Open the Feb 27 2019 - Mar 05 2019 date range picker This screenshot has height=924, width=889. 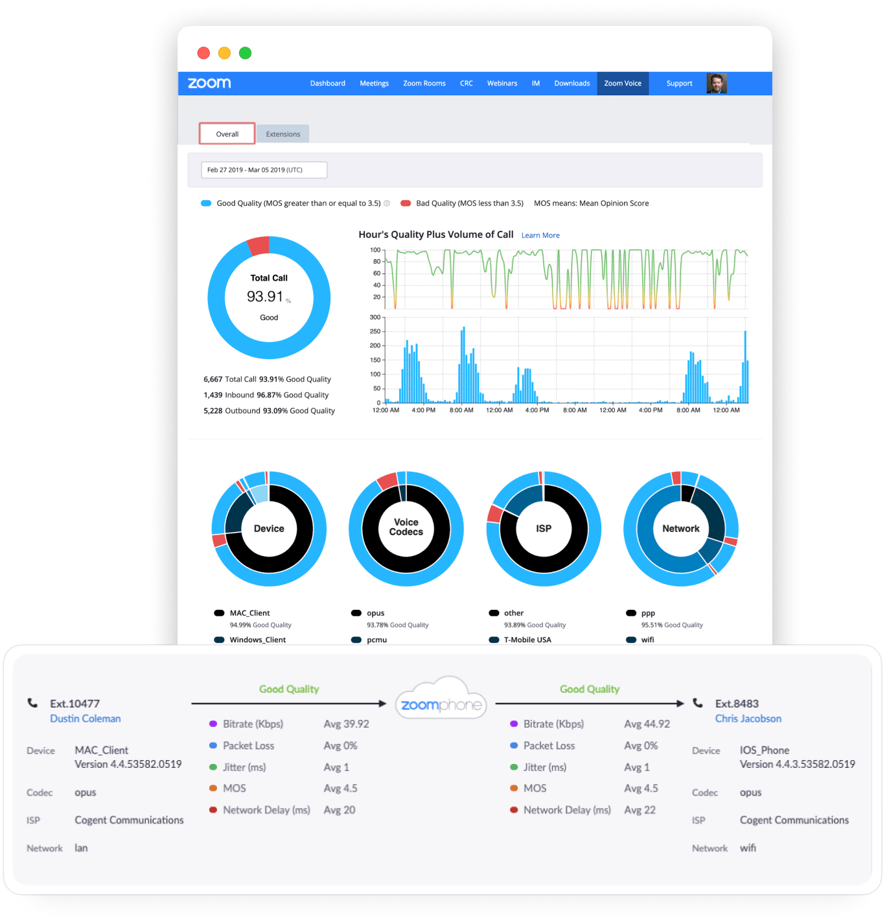pos(264,170)
